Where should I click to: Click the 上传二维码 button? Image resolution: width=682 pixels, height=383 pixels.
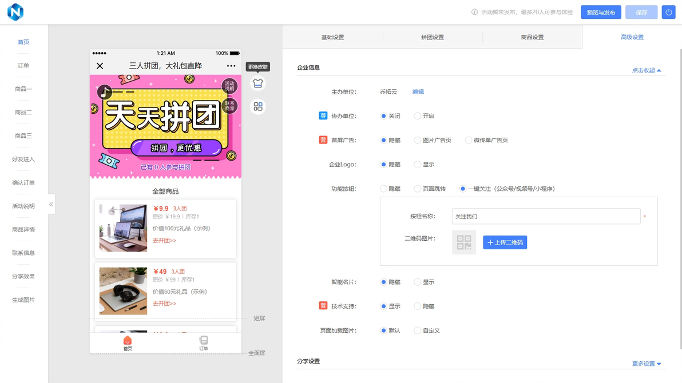505,242
